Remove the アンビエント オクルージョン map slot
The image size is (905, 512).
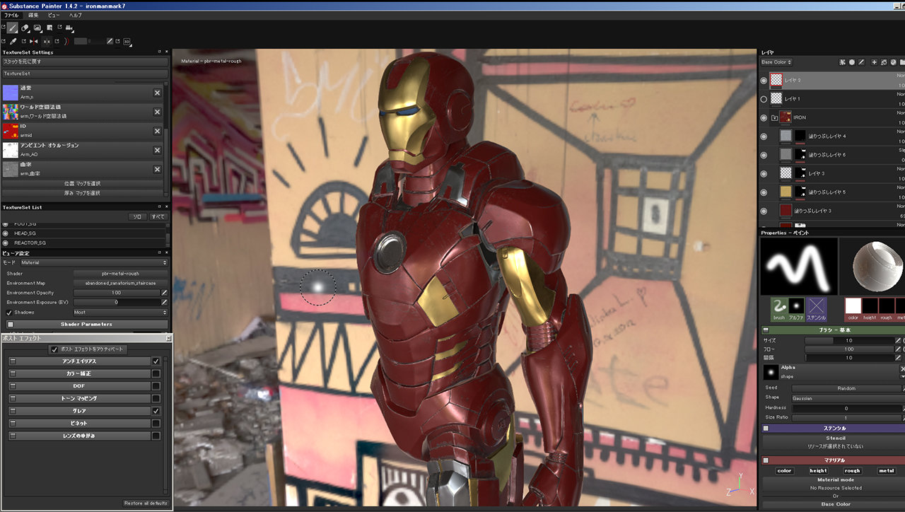coord(158,150)
